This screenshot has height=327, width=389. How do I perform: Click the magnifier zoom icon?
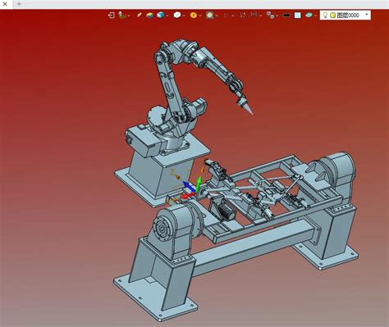(x=210, y=15)
